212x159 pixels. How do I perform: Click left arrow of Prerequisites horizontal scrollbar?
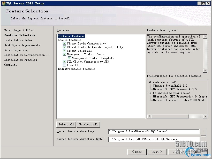[149, 116]
